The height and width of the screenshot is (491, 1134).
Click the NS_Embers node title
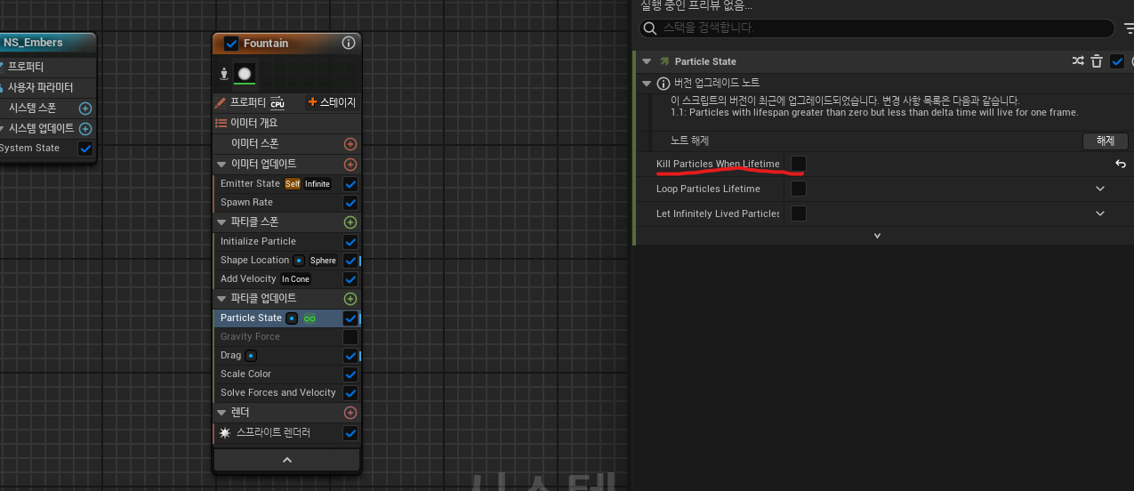click(x=33, y=42)
